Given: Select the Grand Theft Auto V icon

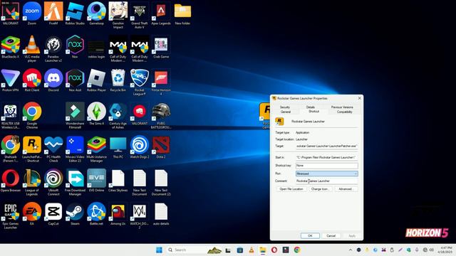Looking at the screenshot, I should 140,15.
